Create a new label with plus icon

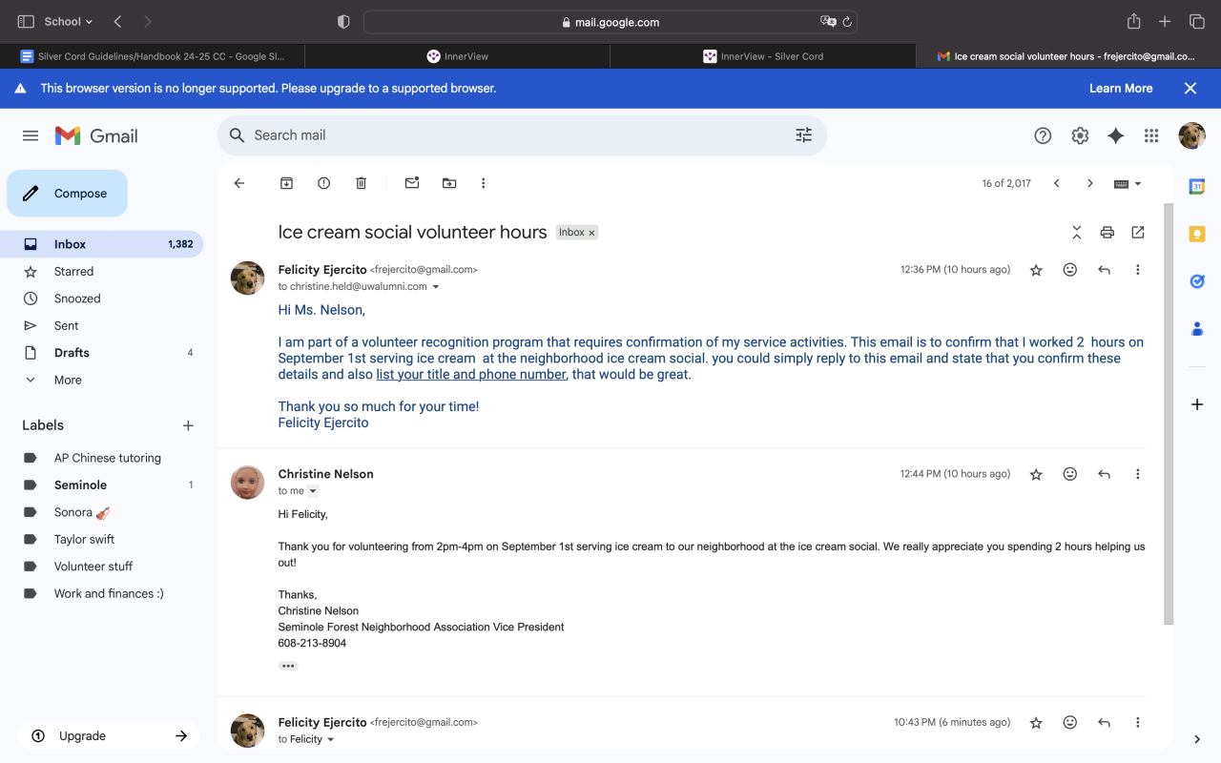coord(188,425)
